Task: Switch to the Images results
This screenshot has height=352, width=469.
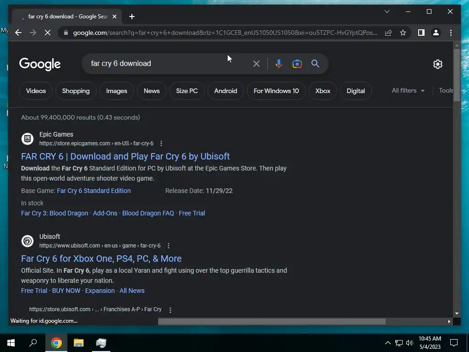Action: click(117, 91)
